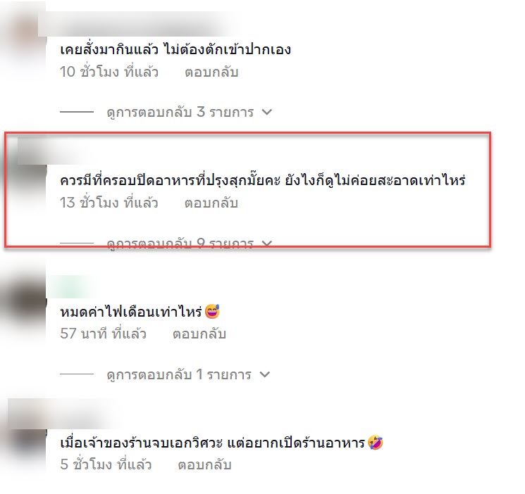Viewport: 525px width, 494px height.
Task: Expand the 3 replies chevron
Action: pos(267,112)
